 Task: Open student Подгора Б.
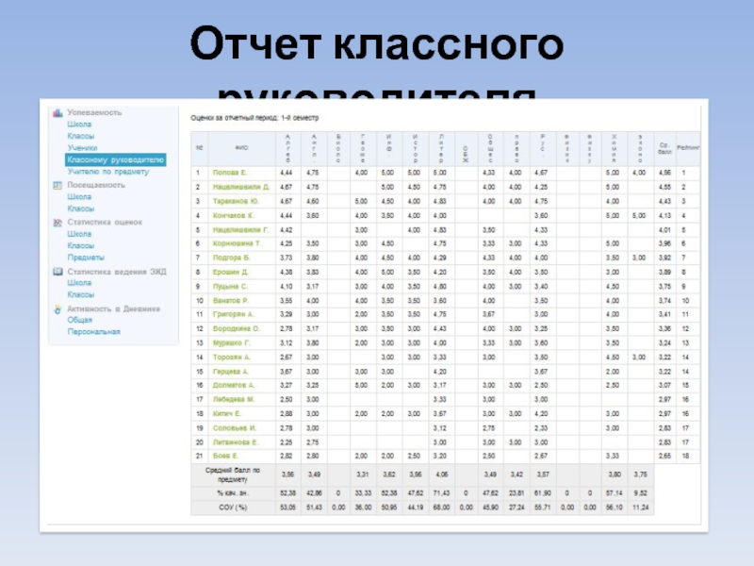pos(231,258)
